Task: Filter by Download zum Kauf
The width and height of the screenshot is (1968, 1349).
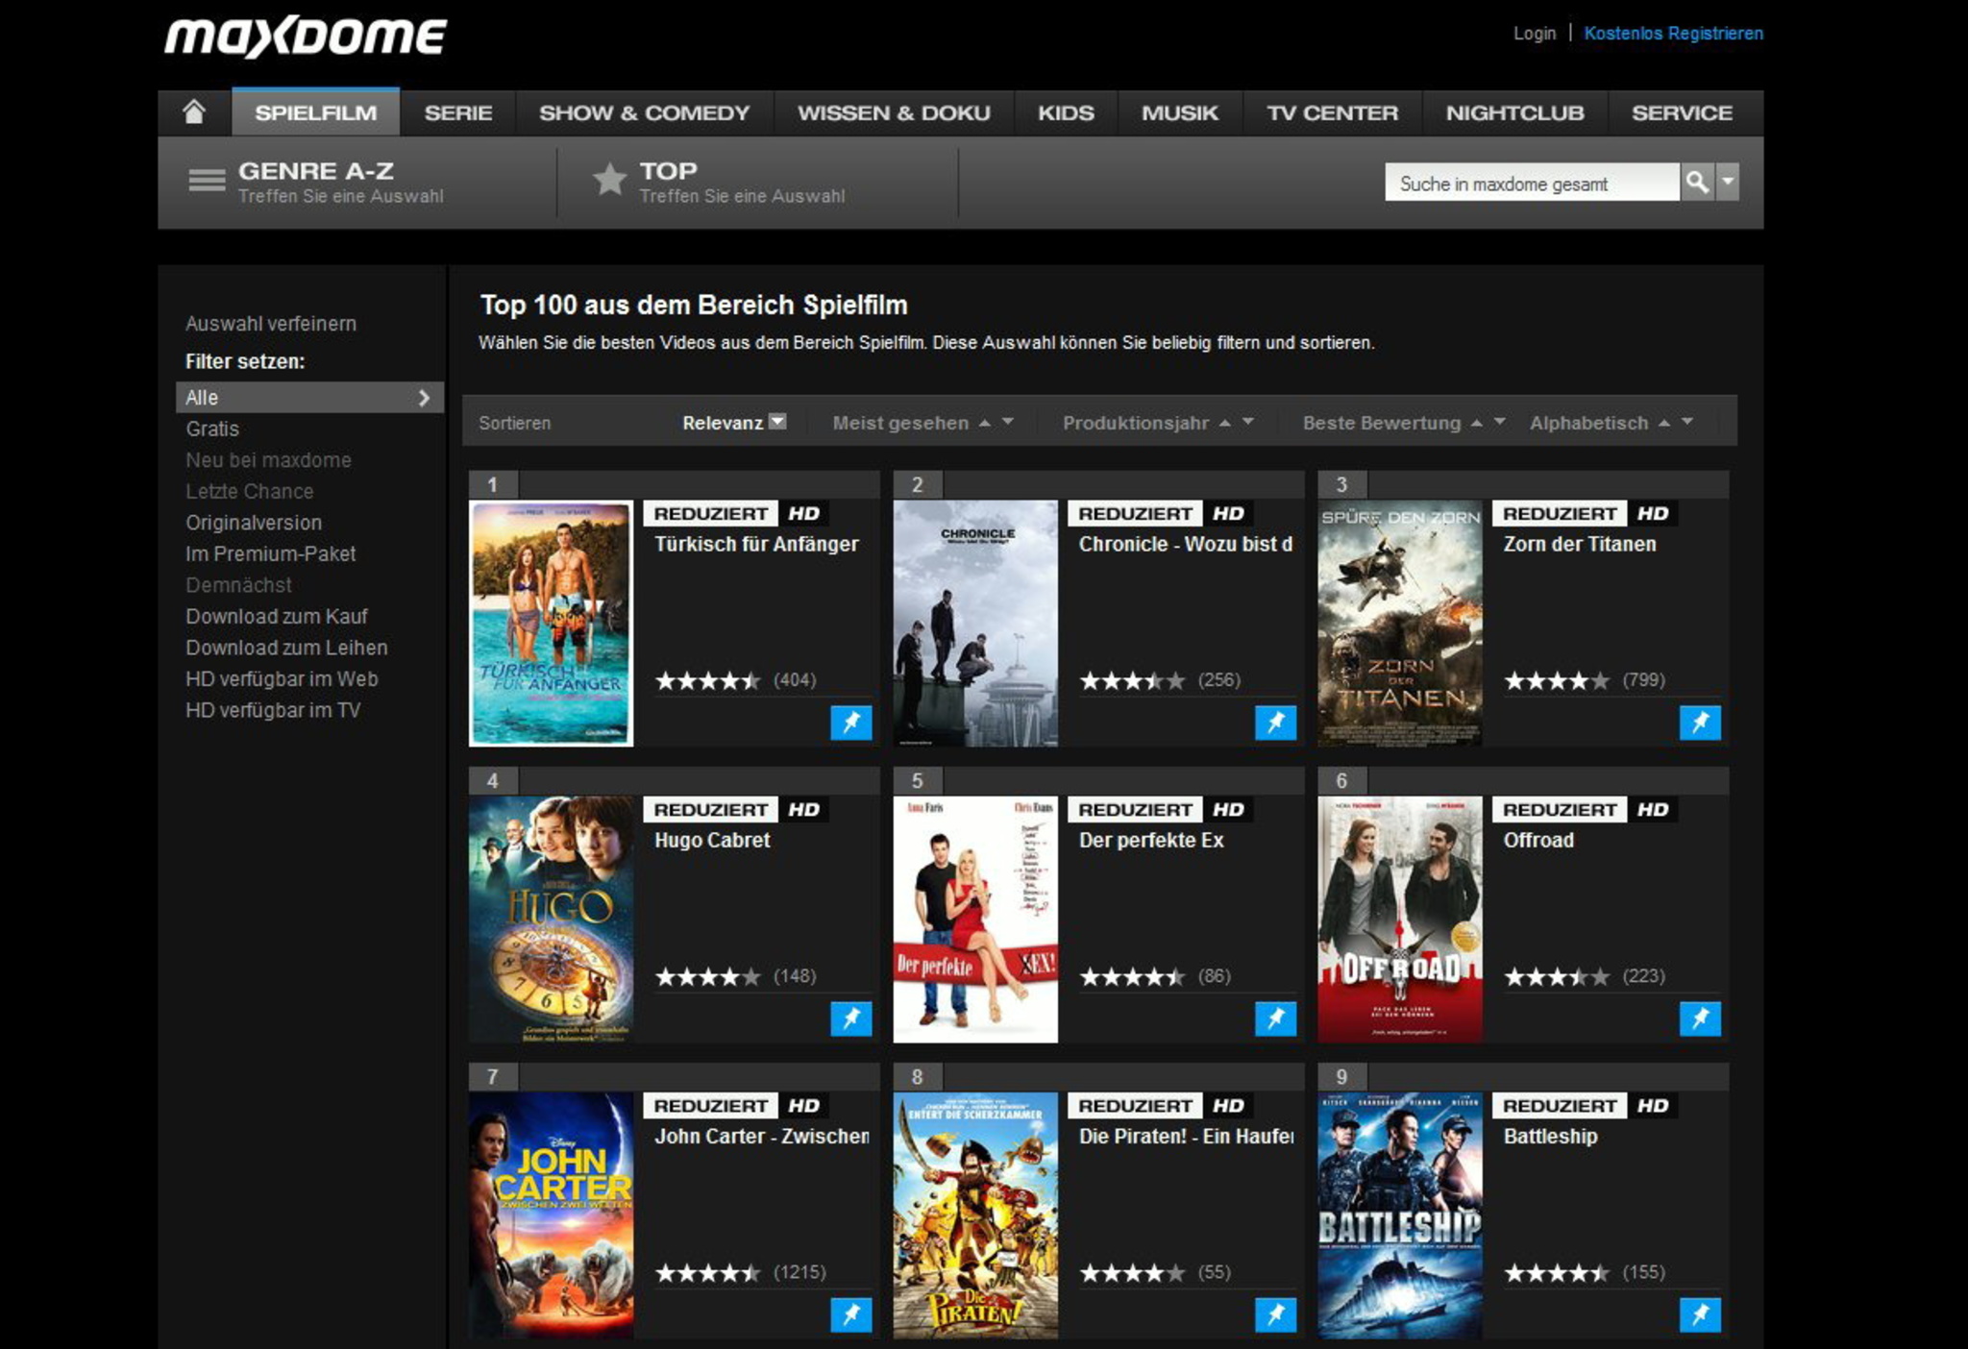Action: point(277,616)
